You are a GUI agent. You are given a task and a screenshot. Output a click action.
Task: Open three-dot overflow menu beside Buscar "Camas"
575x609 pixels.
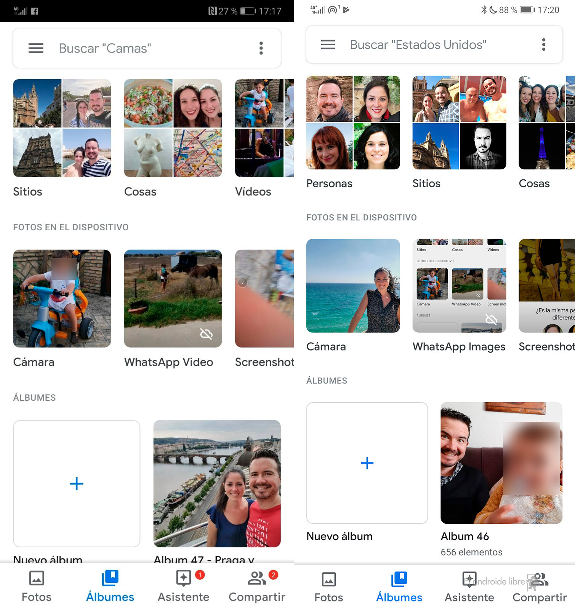(x=261, y=48)
